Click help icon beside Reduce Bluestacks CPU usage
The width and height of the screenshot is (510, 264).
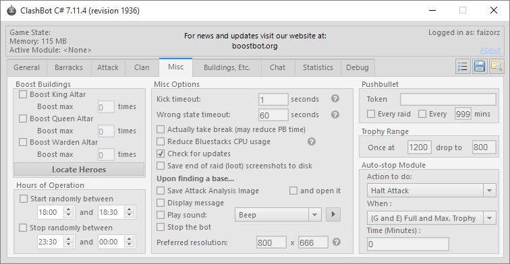point(311,141)
